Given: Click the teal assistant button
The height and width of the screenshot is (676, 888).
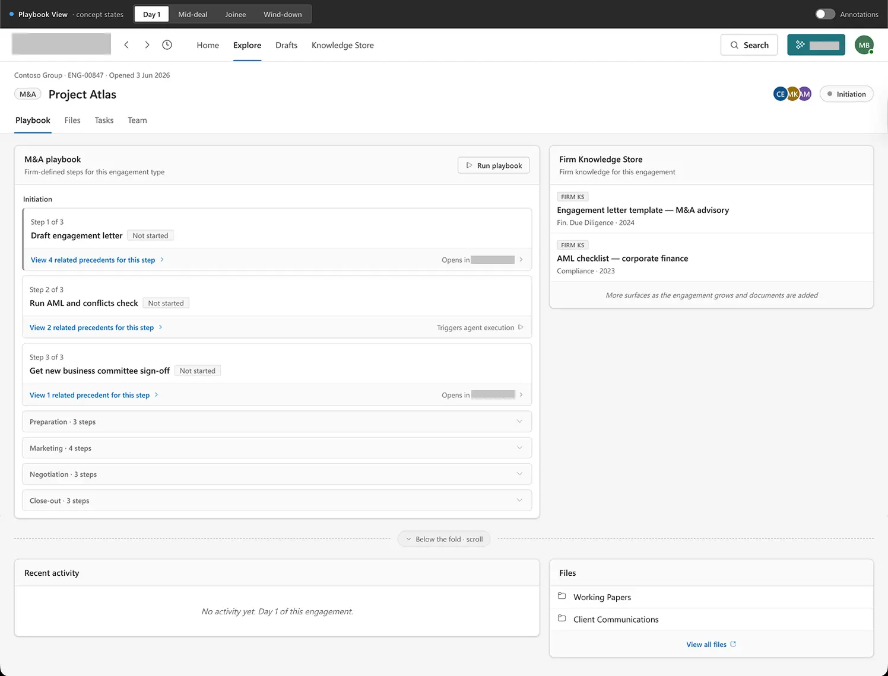Looking at the screenshot, I should [x=816, y=45].
